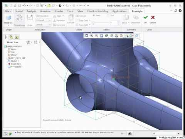The image size is (185, 139).
Task: Click the Display Style icon in graphics toolbar
Action: pyautogui.click(x=106, y=36)
